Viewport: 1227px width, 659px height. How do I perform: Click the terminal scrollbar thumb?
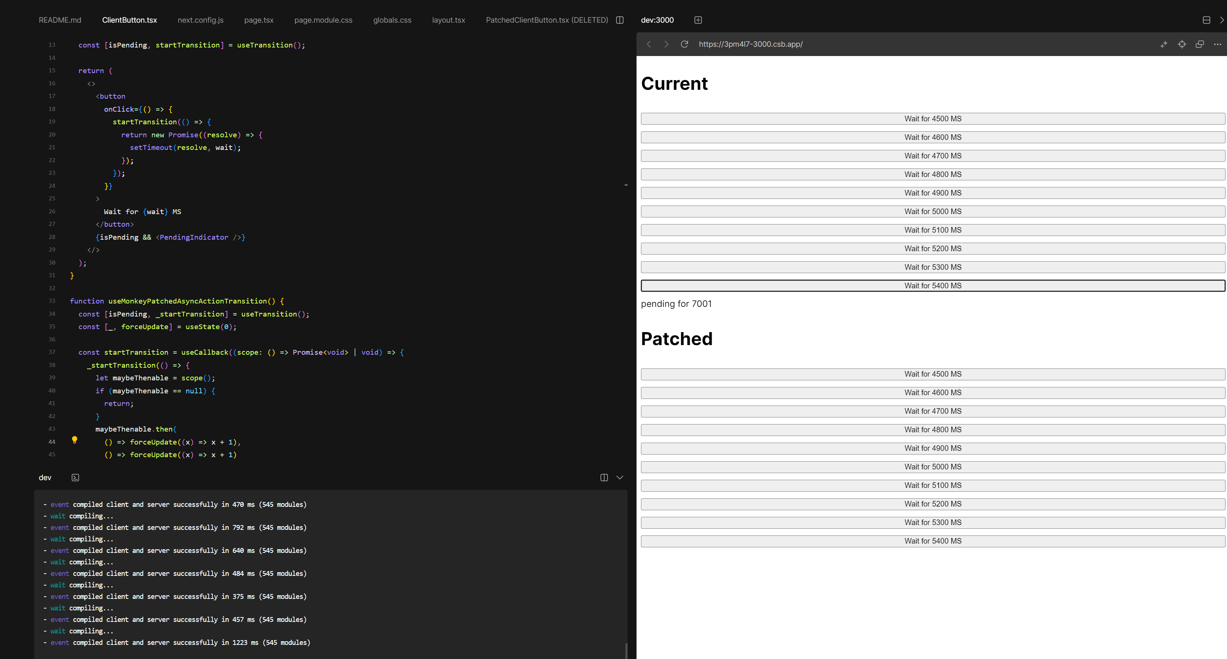626,651
